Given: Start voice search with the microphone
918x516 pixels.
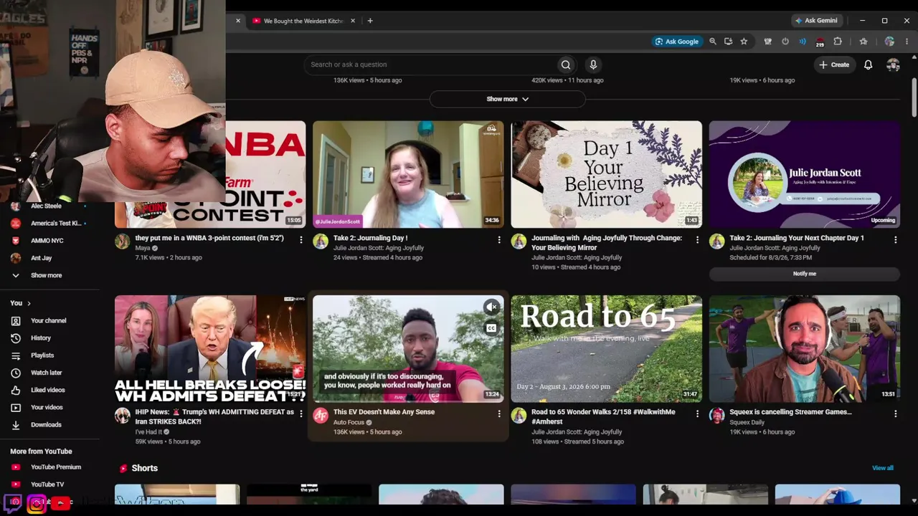Looking at the screenshot, I should coord(593,64).
